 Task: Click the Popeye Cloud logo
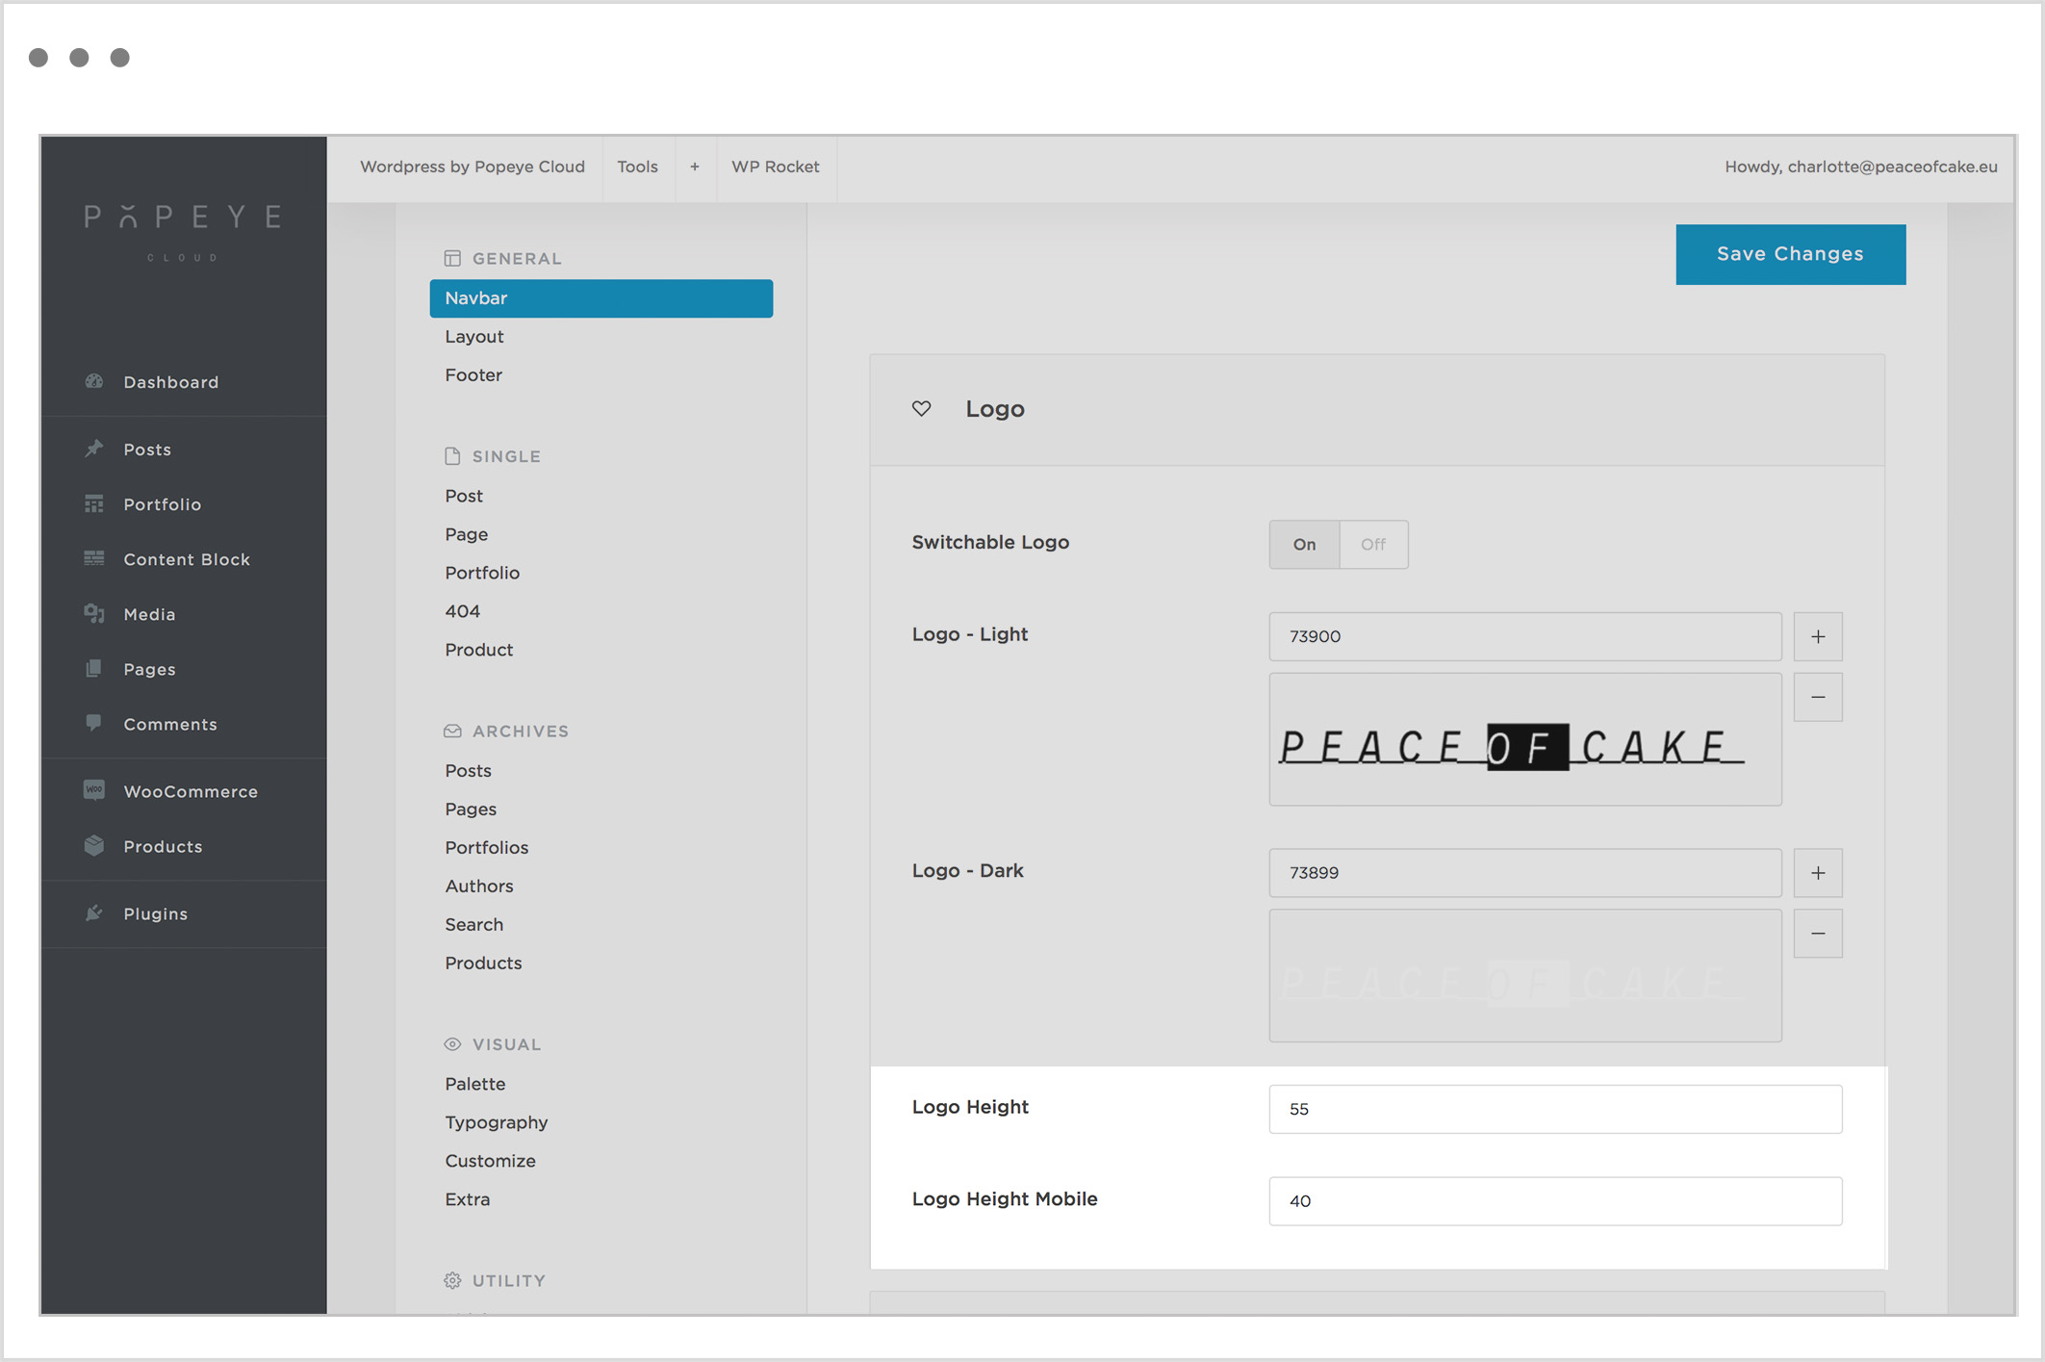click(183, 231)
